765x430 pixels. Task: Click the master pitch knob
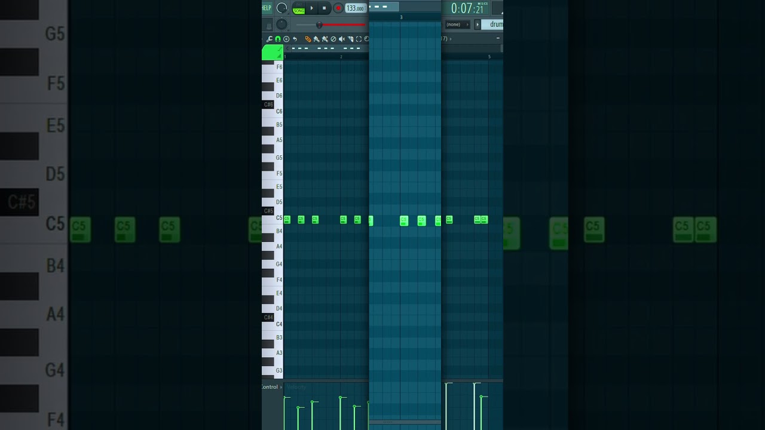pos(281,24)
